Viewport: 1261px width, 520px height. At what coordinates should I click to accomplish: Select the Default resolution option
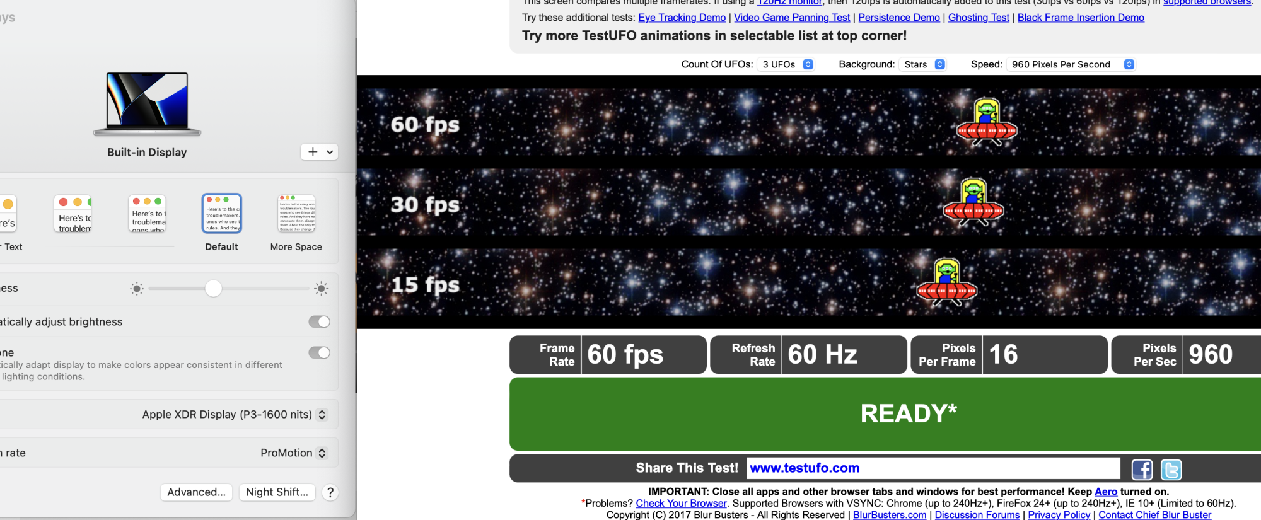(x=221, y=214)
